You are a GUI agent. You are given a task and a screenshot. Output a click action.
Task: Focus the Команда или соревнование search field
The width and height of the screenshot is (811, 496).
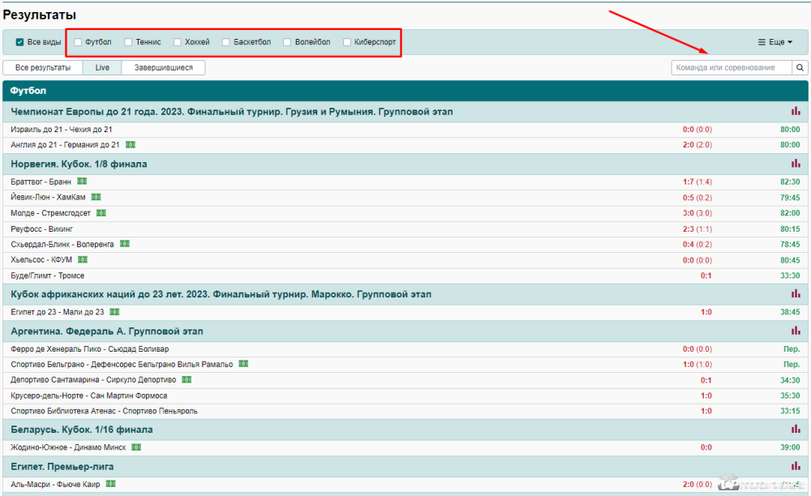[x=731, y=68]
